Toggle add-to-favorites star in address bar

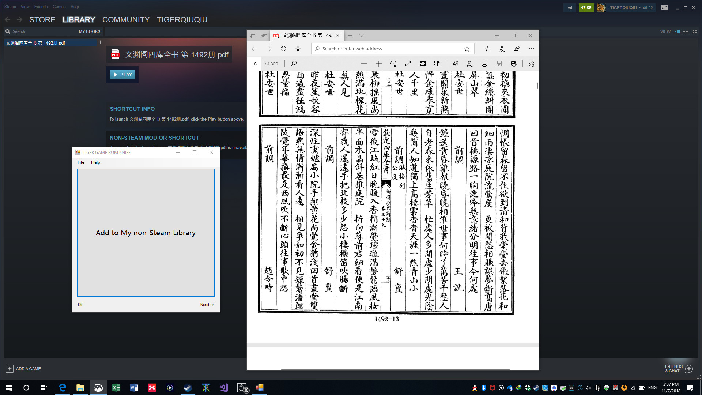(467, 48)
